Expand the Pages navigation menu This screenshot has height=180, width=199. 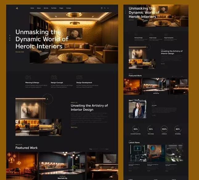61,8
